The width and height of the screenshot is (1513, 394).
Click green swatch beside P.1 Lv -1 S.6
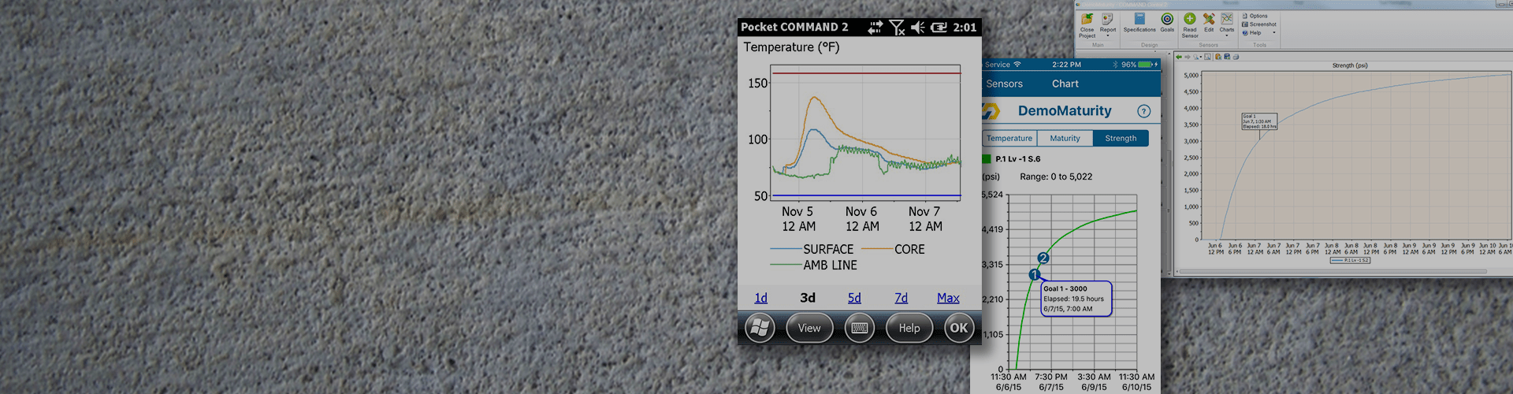986,158
